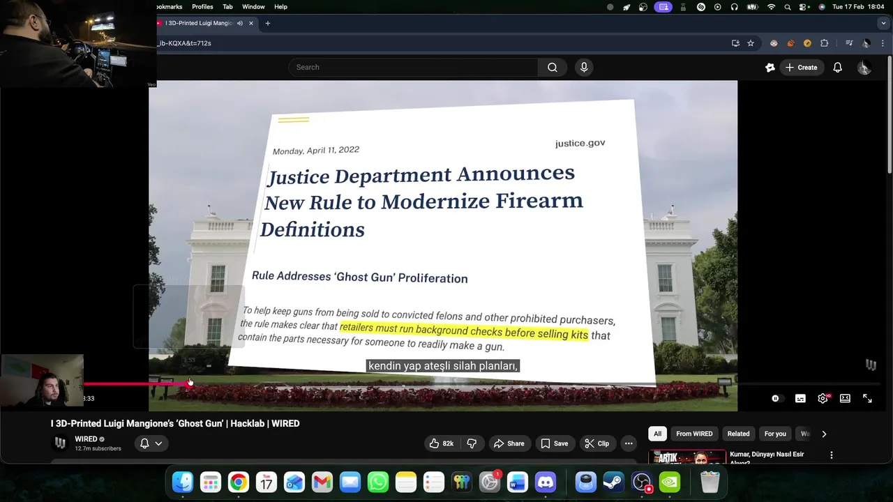This screenshot has width=893, height=502.
Task: Open a new browser tab
Action: pyautogui.click(x=267, y=23)
